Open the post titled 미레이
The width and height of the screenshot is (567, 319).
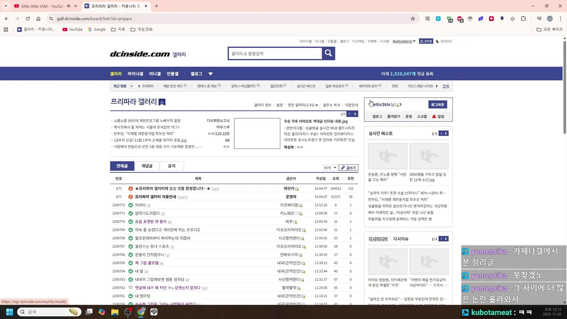[140, 205]
